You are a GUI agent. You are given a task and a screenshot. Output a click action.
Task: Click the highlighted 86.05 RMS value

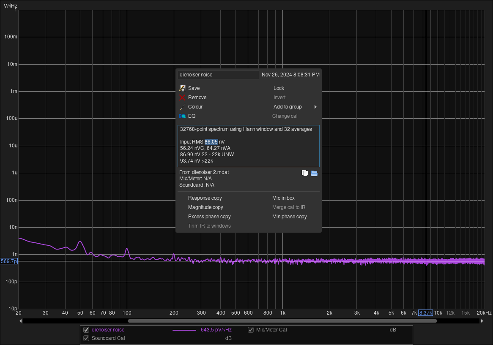211,142
